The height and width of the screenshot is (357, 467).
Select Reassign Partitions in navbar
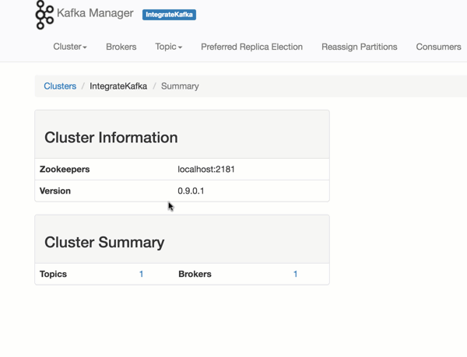(359, 47)
